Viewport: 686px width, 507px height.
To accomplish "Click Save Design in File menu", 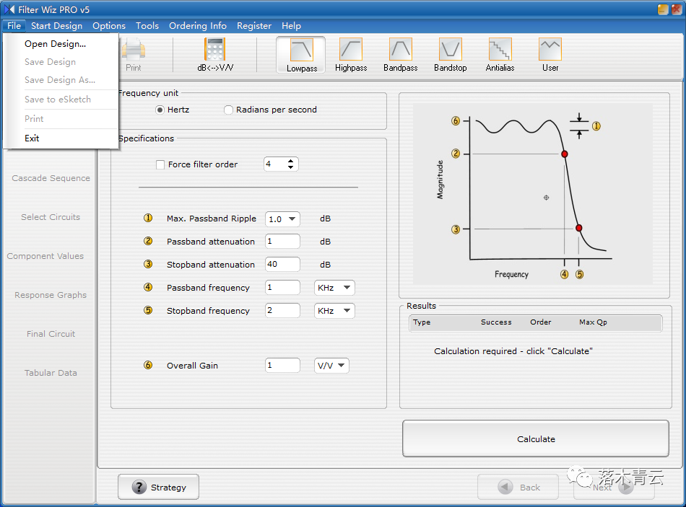I will (50, 62).
